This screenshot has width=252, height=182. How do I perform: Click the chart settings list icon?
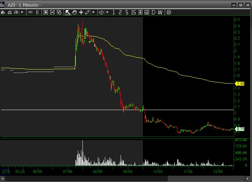pos(16,12)
